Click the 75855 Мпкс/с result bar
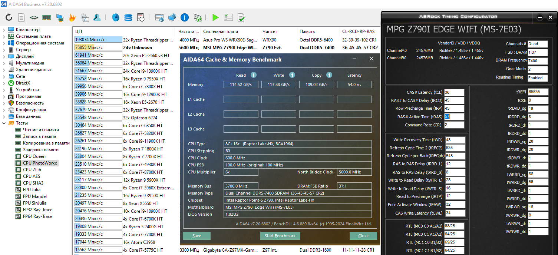Screen dimensions: 558x255 point(98,47)
